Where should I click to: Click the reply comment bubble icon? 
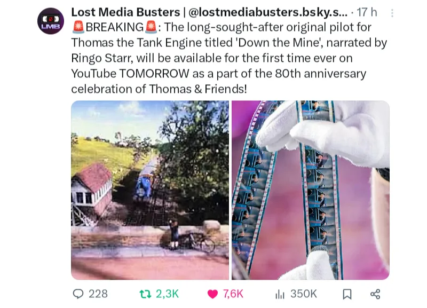pos(78,294)
